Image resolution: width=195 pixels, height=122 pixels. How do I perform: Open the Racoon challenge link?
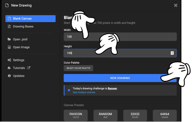pos(112,89)
